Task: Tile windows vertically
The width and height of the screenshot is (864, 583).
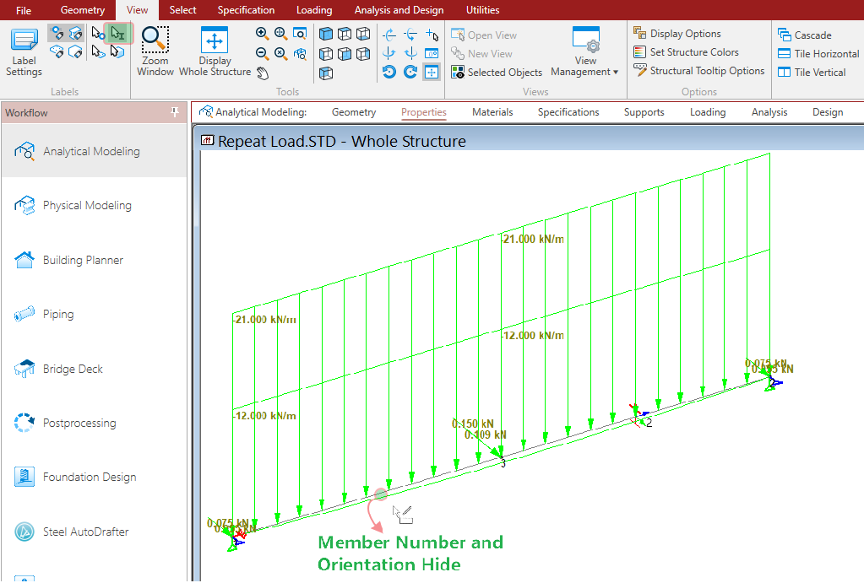Action: (x=812, y=72)
